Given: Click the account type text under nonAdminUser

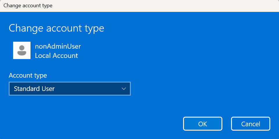Looking at the screenshot, I should click(56, 56).
